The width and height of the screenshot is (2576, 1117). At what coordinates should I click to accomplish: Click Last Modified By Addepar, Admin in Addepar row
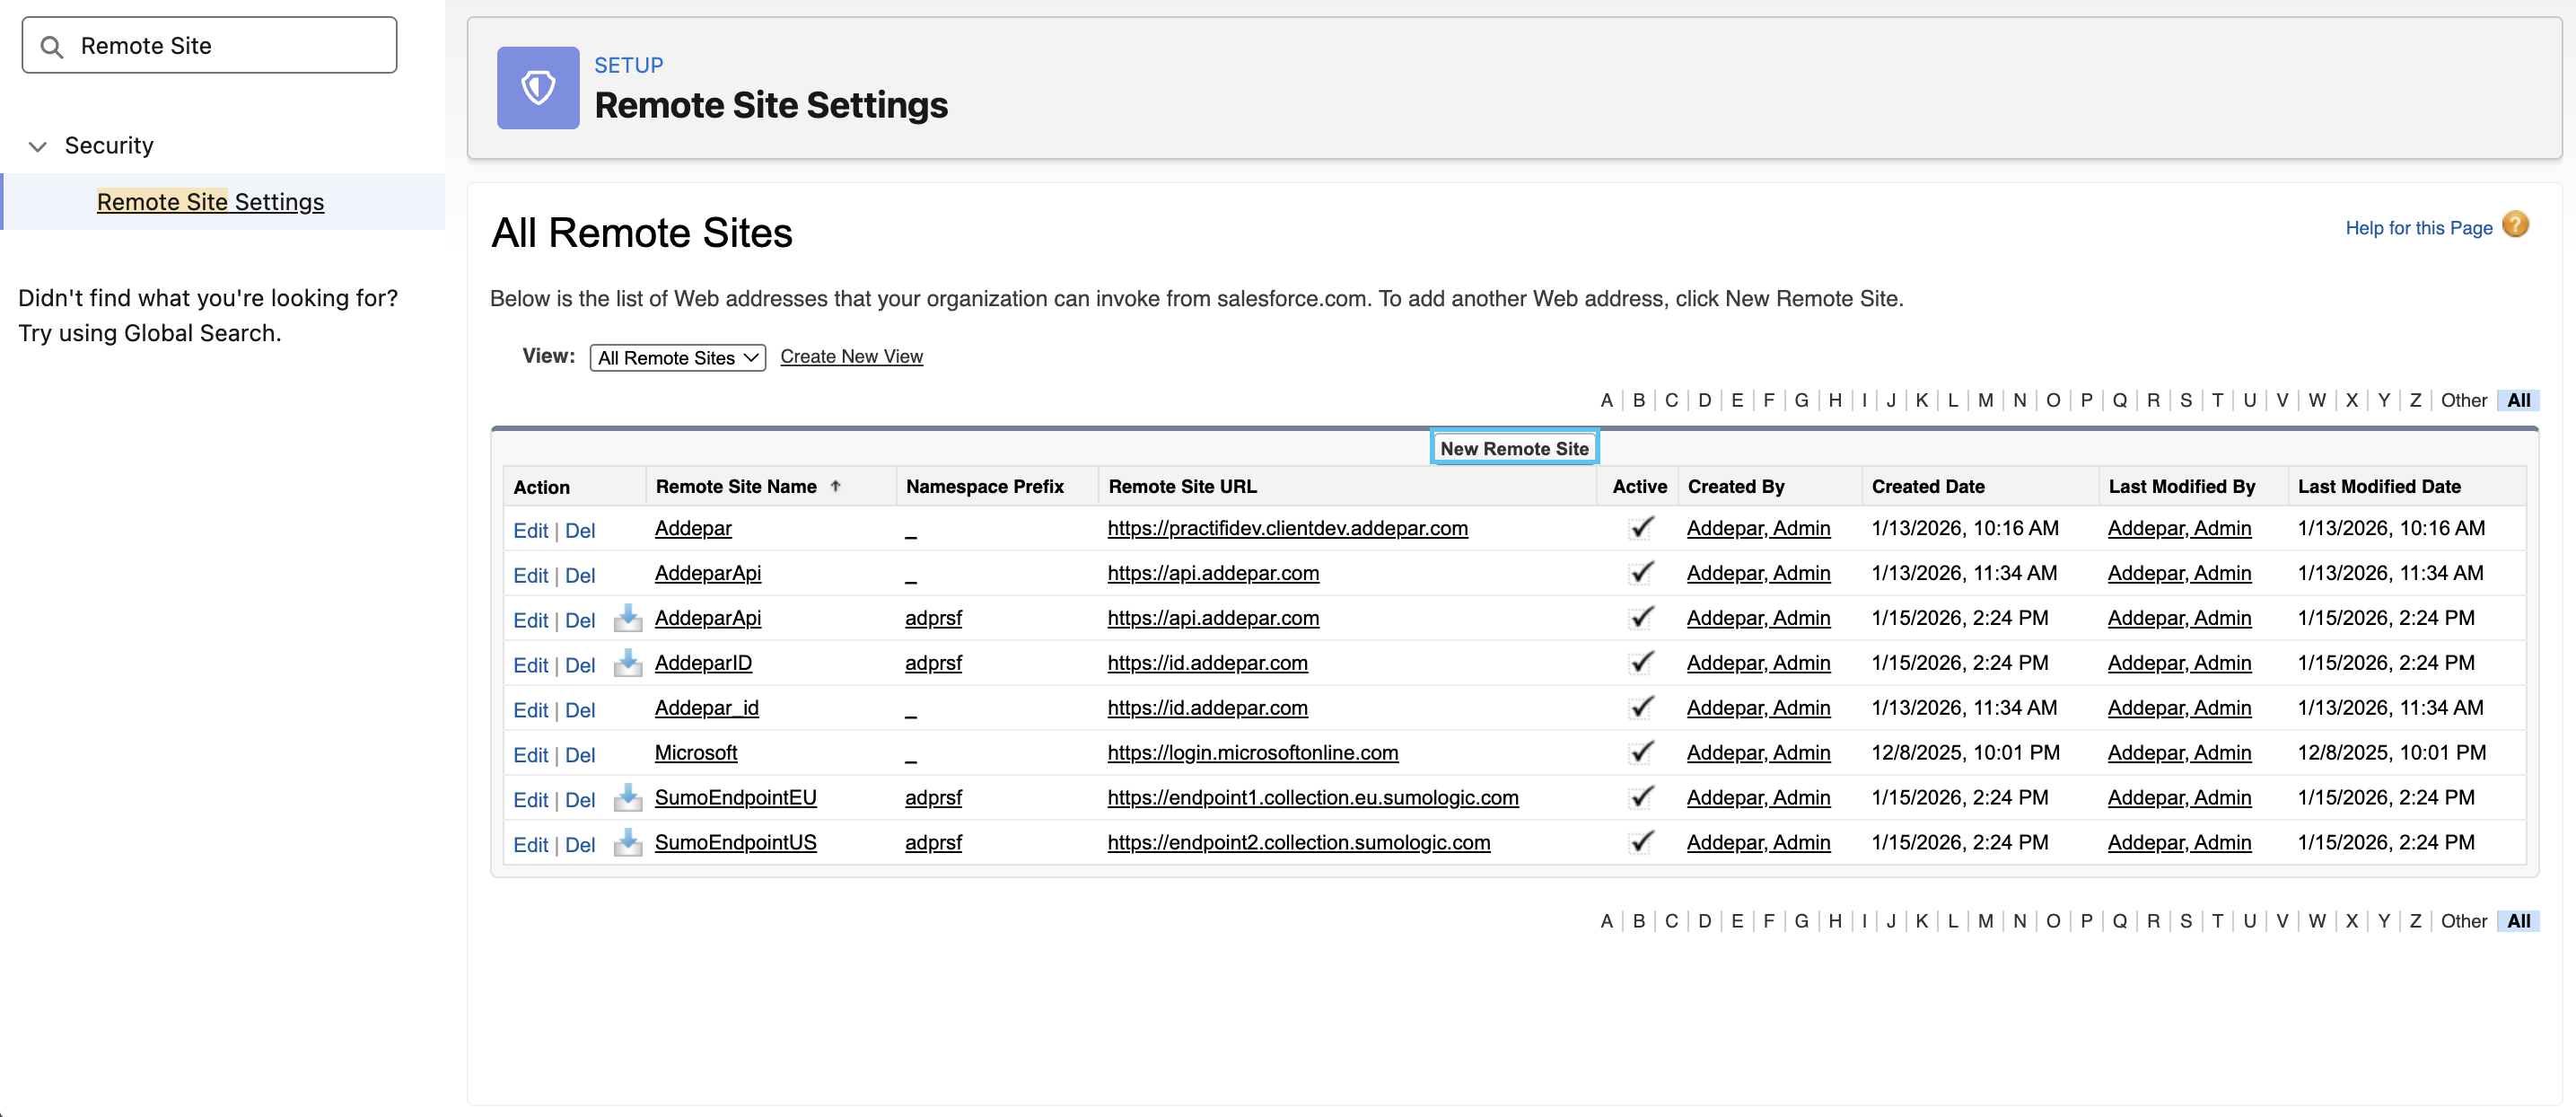2179,527
